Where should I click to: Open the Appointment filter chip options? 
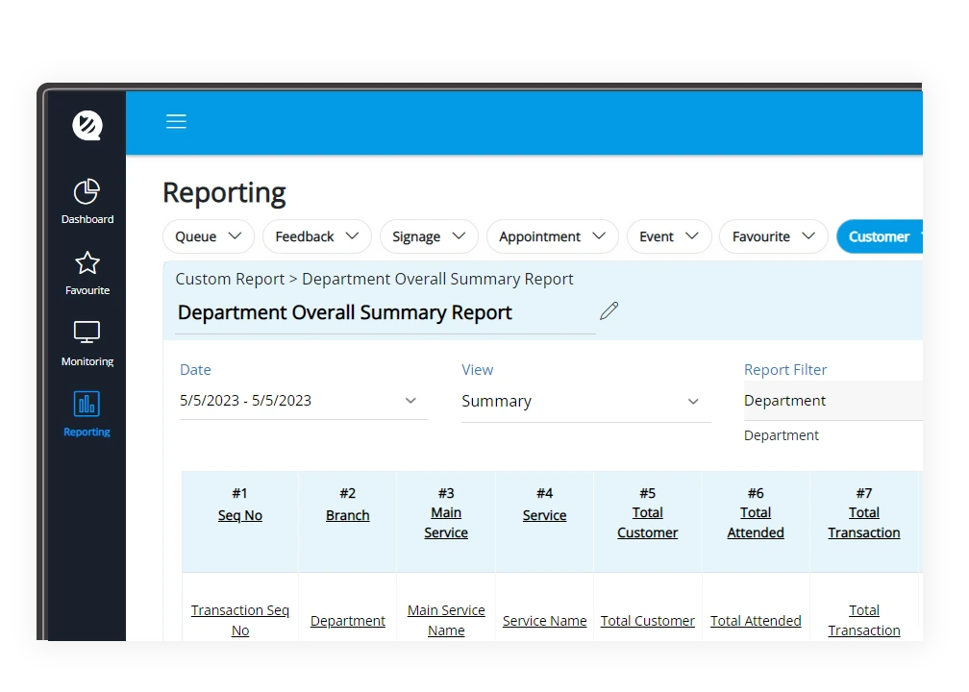click(552, 236)
